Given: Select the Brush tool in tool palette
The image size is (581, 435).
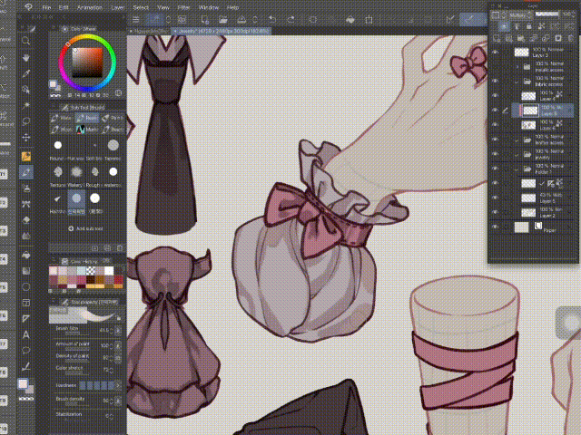Looking at the screenshot, I should pyautogui.click(x=25, y=172).
